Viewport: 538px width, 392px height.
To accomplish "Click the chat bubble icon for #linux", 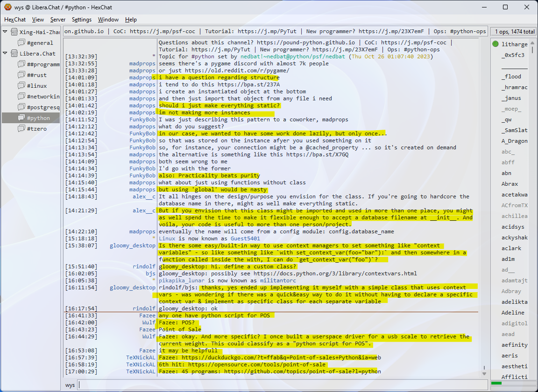I will click(21, 86).
